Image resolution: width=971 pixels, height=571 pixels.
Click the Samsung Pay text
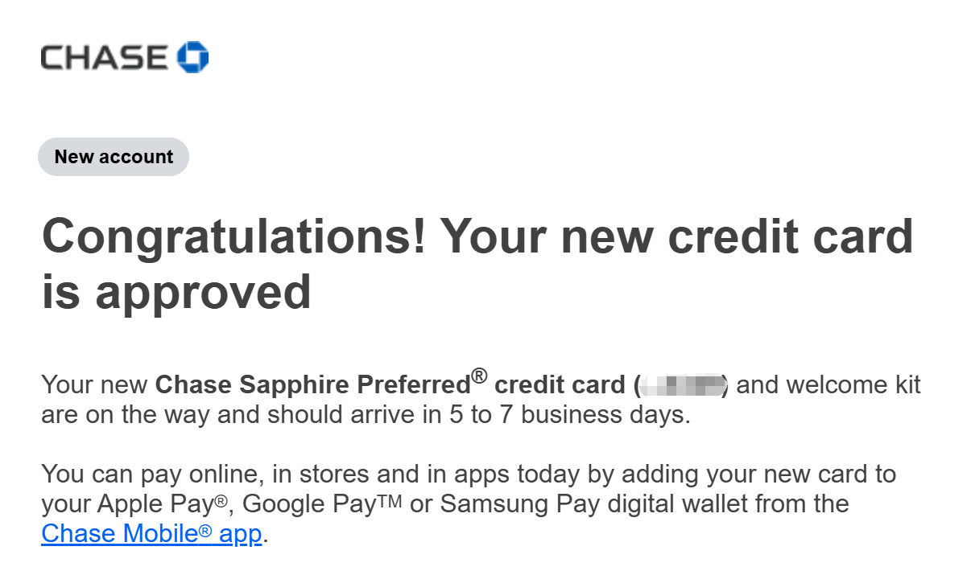coord(515,504)
